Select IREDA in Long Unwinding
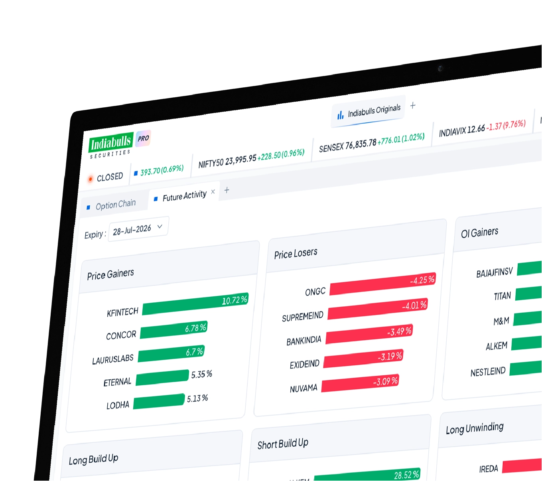 489,469
